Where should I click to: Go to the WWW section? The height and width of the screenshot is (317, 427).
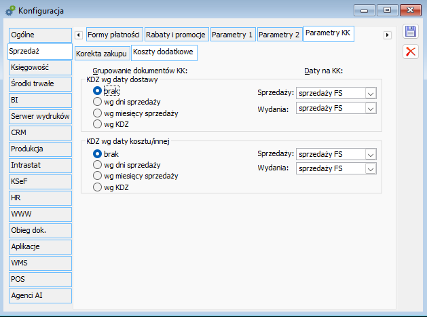pos(40,214)
